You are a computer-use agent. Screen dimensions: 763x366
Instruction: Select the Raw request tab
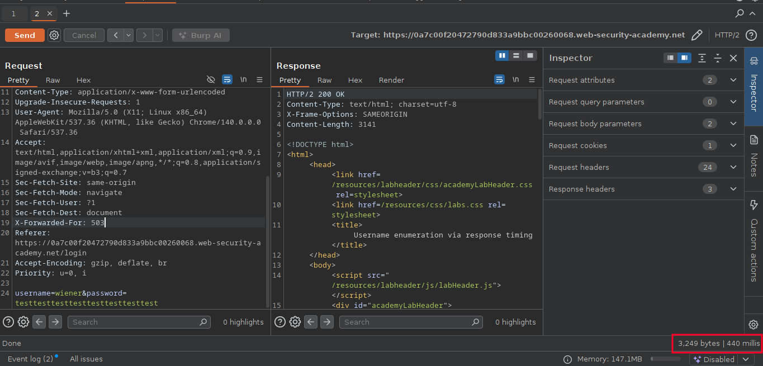(x=53, y=80)
